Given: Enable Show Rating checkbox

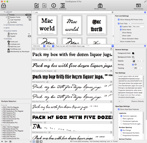Looking at the screenshot, I should coord(121,33).
